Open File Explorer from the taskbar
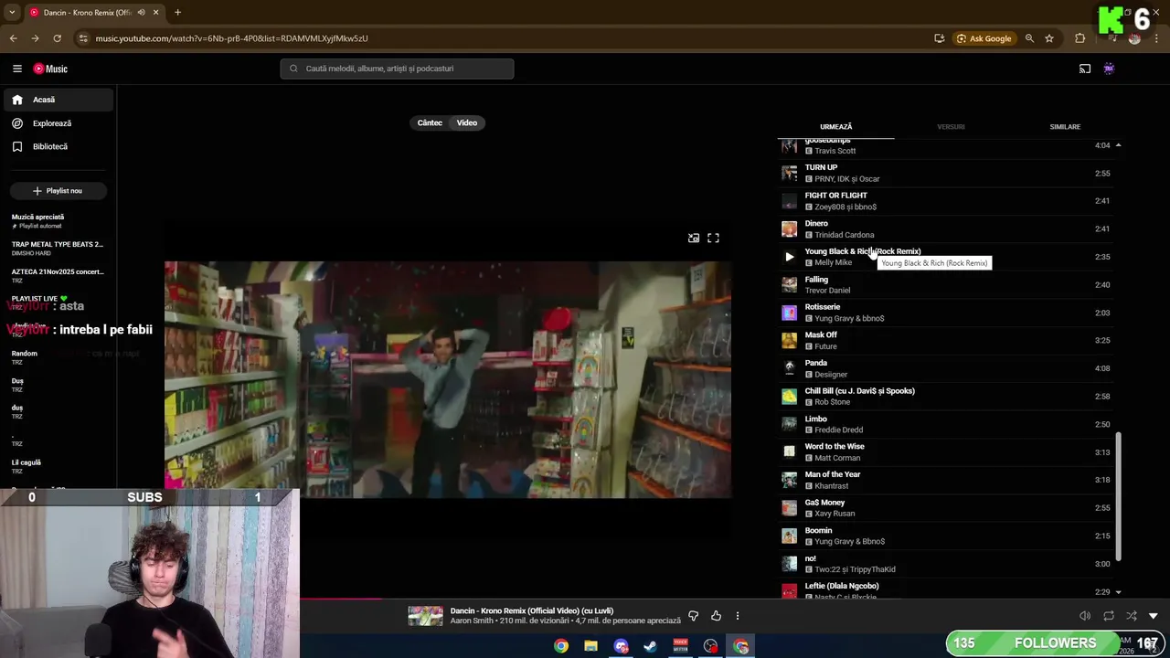The image size is (1170, 658). [590, 646]
